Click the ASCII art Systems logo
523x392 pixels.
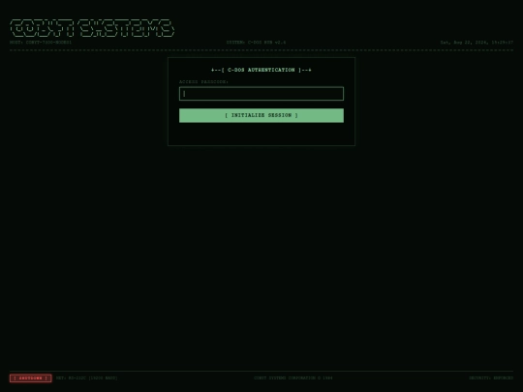92,28
